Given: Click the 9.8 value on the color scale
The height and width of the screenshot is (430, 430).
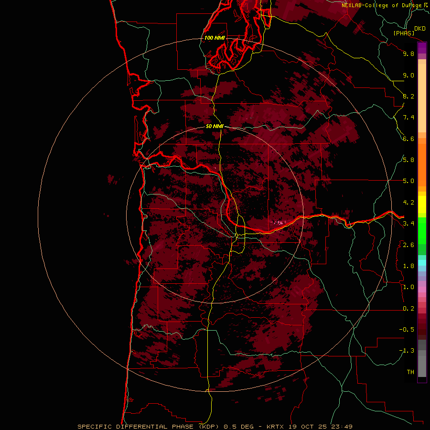Looking at the screenshot, I should pos(408,54).
